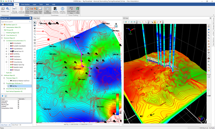Screen dimensions: 215x129
Task: Toggle the North Arrow display icon
Action: coord(27,10)
